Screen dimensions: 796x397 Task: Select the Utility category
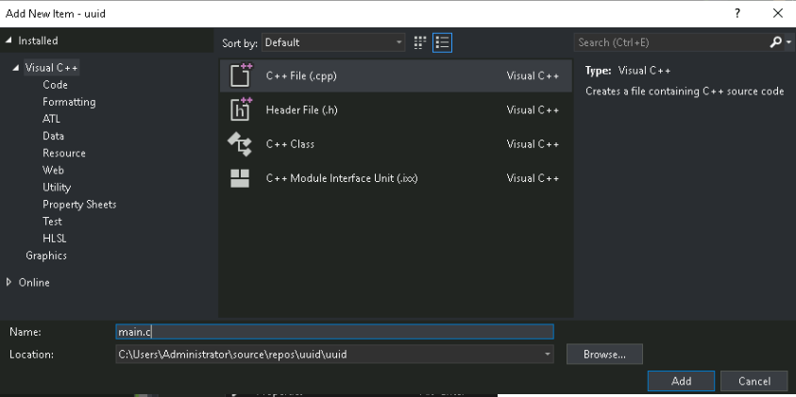(57, 187)
